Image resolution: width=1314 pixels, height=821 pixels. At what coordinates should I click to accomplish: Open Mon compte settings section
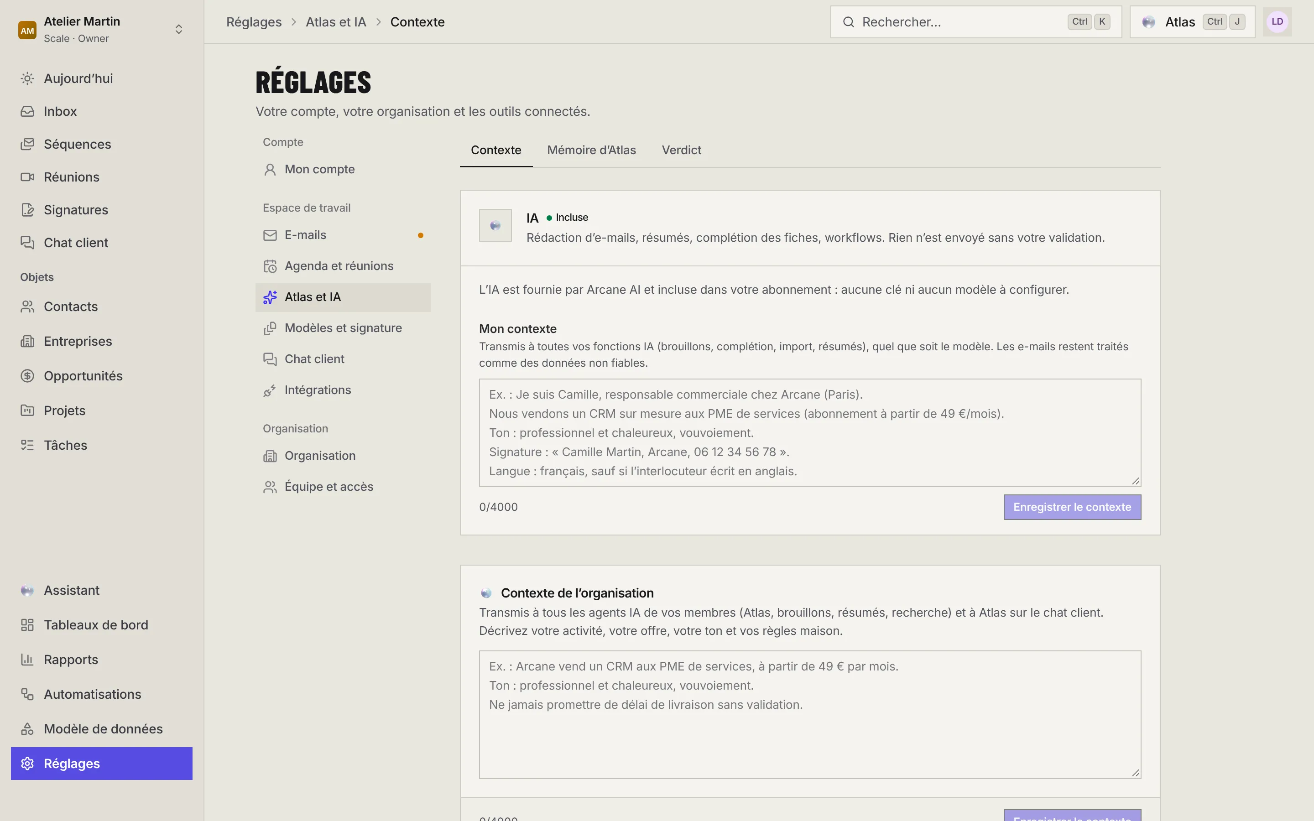343,169
